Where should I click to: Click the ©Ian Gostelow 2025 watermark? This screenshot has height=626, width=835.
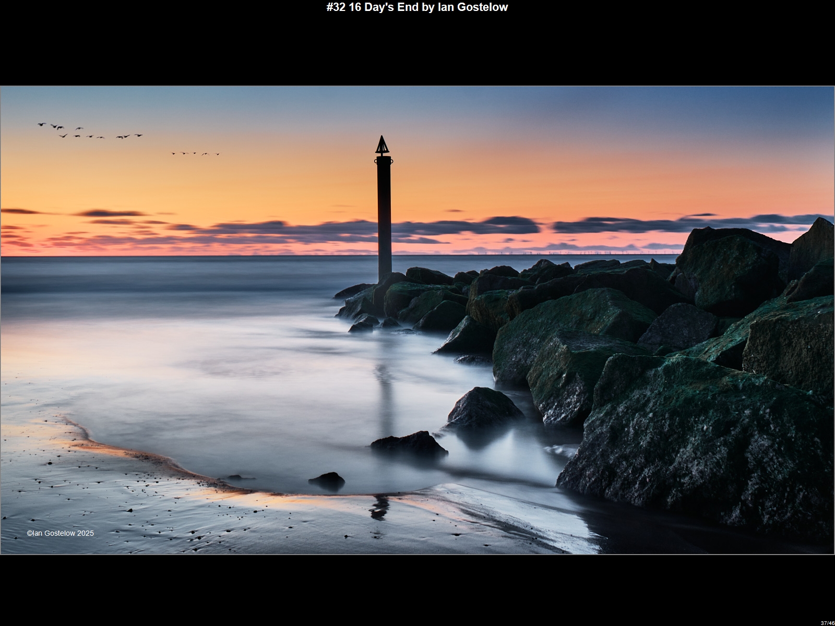click(x=61, y=533)
